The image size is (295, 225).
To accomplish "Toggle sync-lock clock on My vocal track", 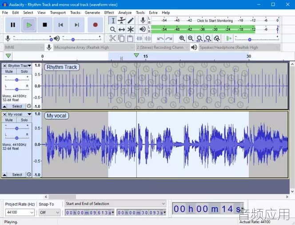I will click(x=29, y=174).
